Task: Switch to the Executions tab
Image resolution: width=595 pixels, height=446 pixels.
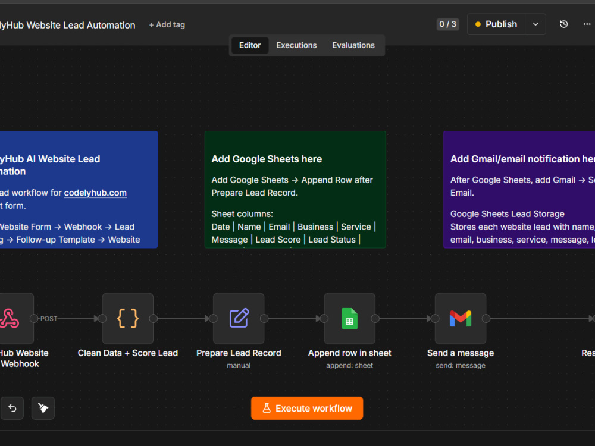Action: 296,45
